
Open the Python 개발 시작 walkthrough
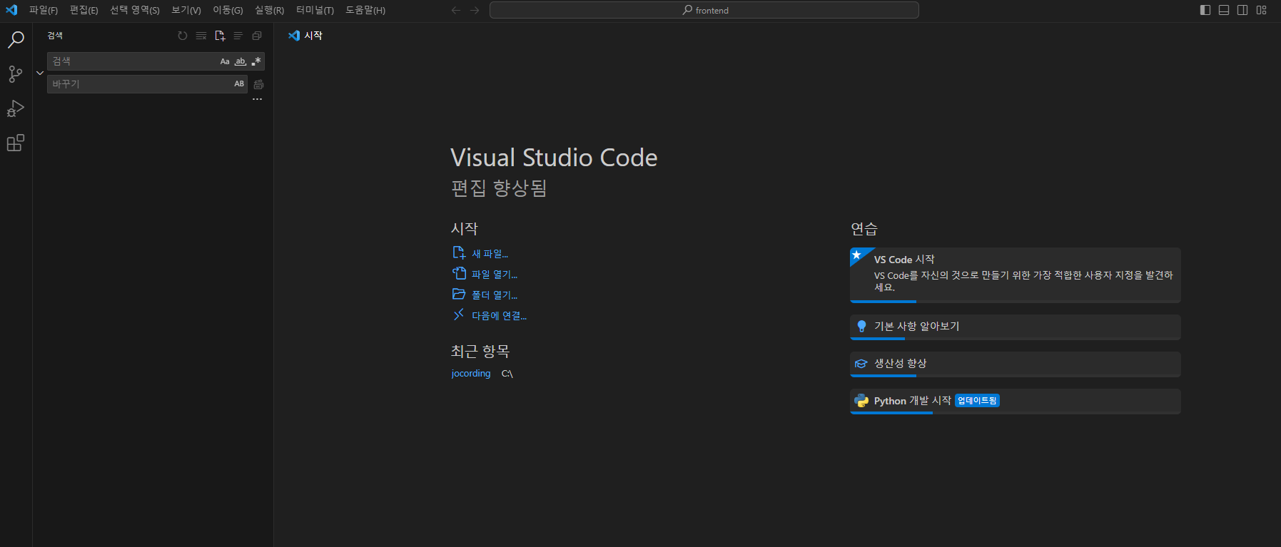[x=1016, y=401]
